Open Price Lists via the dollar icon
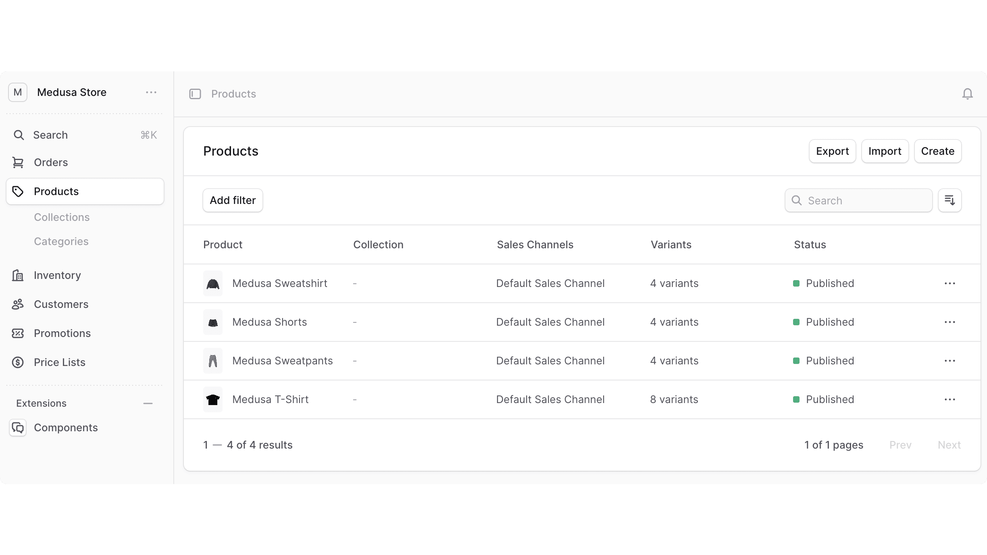This screenshot has height=555, width=987. [18, 362]
